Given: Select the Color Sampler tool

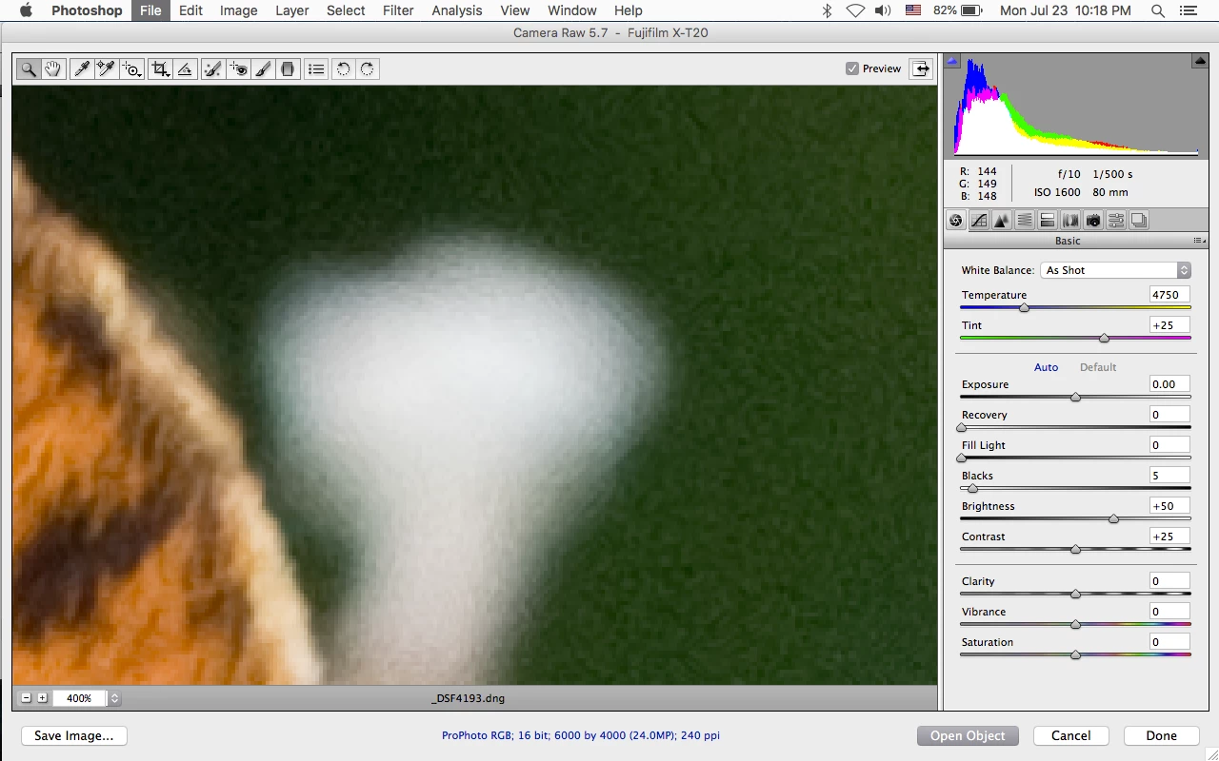Looking at the screenshot, I should 106,68.
